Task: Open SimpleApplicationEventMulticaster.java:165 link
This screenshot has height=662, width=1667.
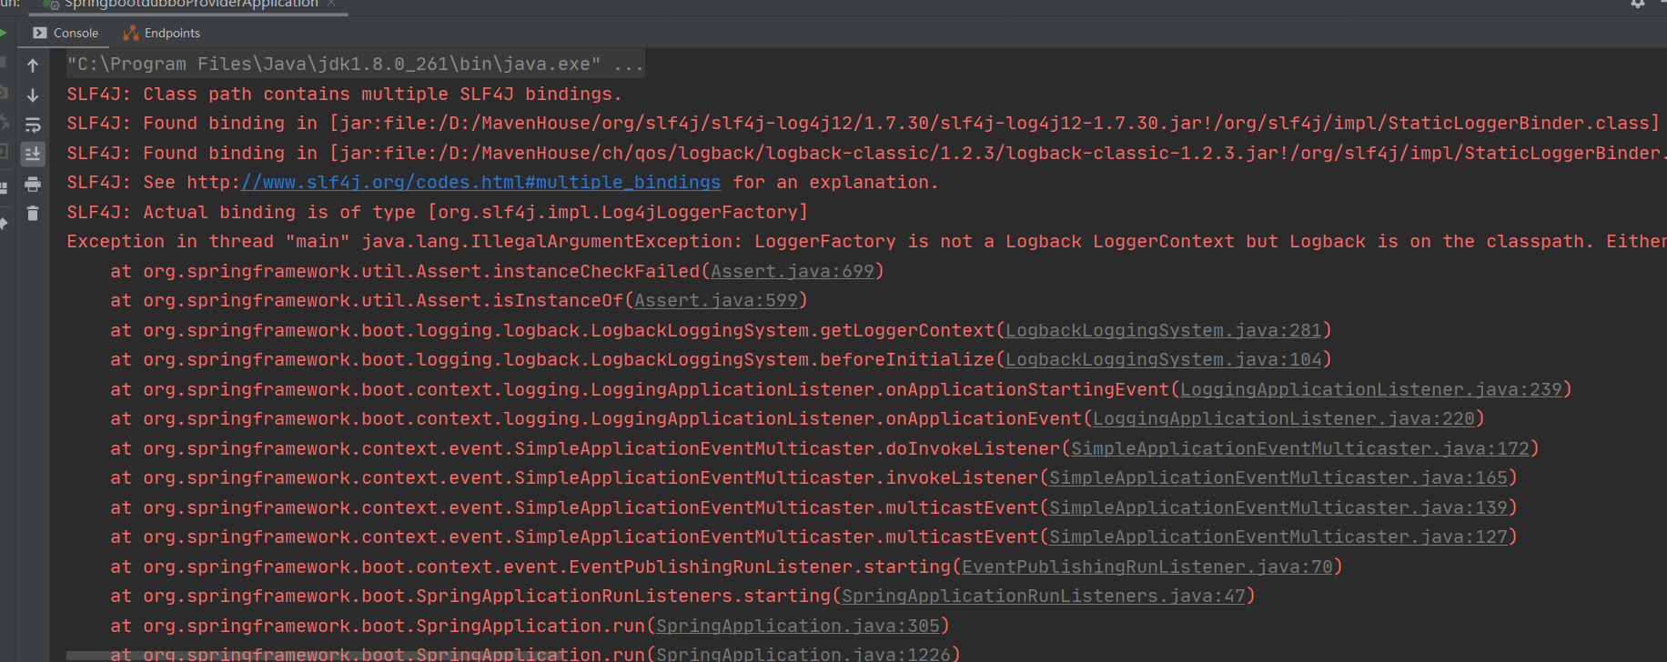Action: [x=1278, y=478]
